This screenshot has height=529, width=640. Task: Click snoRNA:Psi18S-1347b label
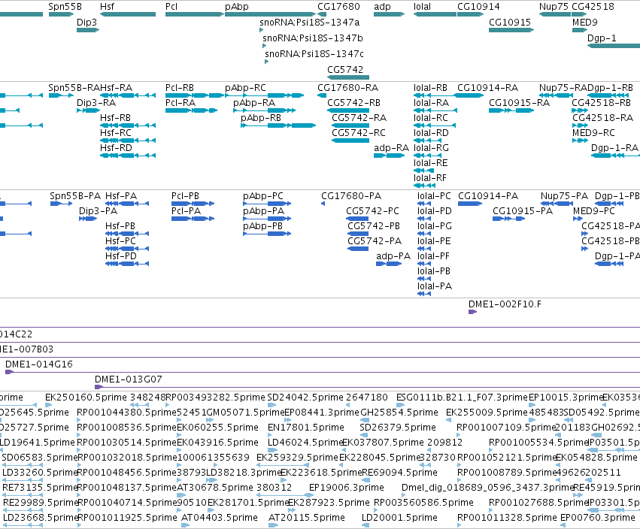click(313, 38)
